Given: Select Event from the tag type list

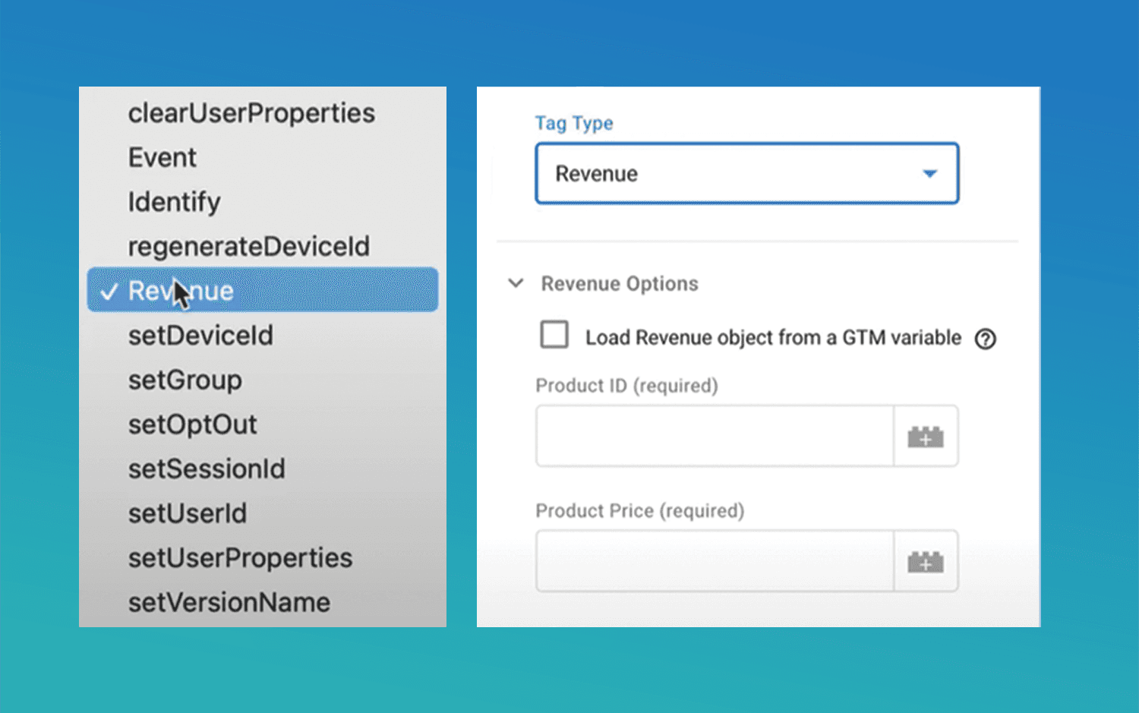Looking at the screenshot, I should [162, 157].
